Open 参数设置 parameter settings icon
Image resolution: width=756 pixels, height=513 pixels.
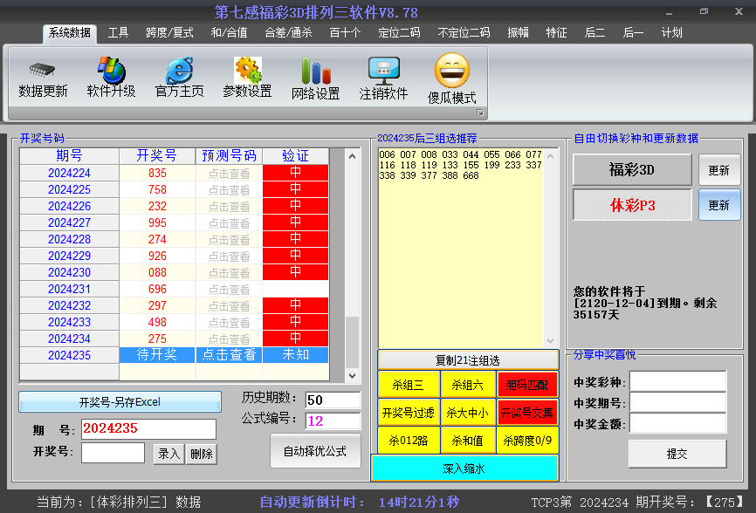[x=247, y=70]
